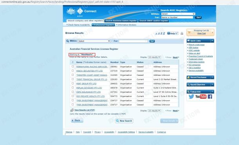Tick checkbox for MEPS INSURANCE PTY LTD
This screenshot has height=145, width=239.
pyautogui.click(x=73, y=92)
